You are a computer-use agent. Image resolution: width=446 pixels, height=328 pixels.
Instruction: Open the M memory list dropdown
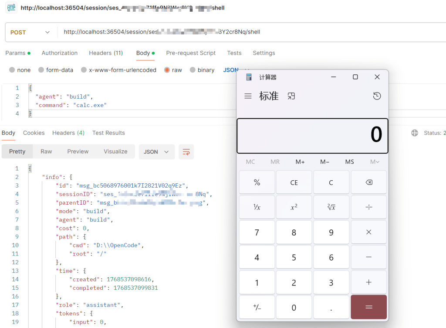375,162
